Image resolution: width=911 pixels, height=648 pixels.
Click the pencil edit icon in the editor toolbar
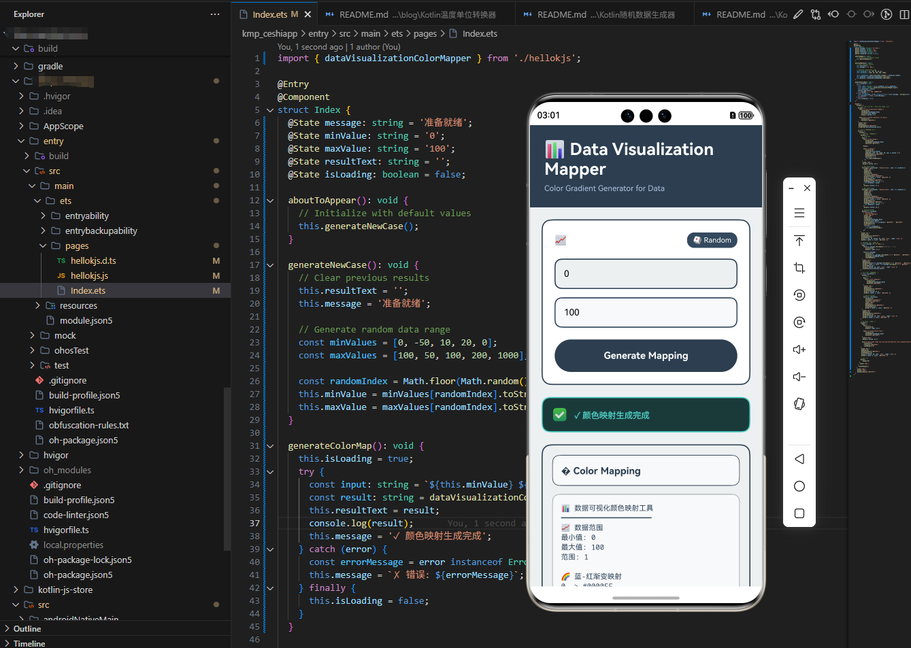click(798, 14)
